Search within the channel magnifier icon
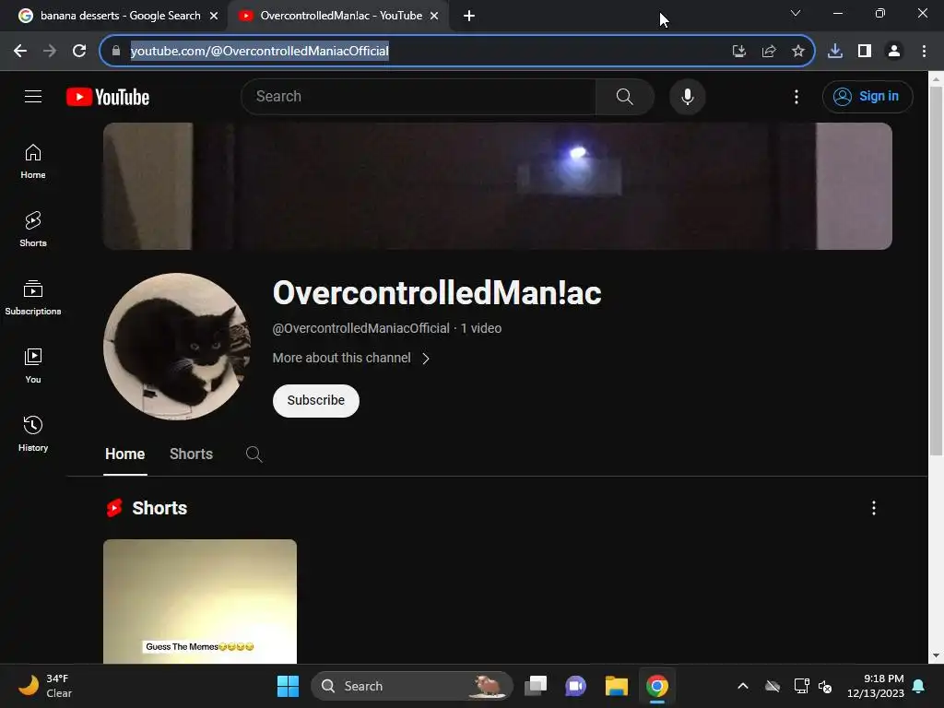The width and height of the screenshot is (944, 708). pyautogui.click(x=254, y=454)
